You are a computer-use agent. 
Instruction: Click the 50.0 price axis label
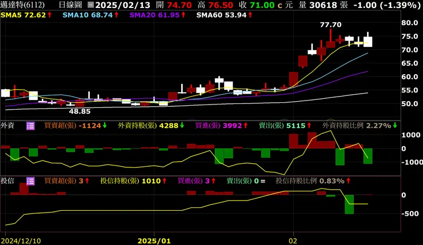[x=409, y=104]
